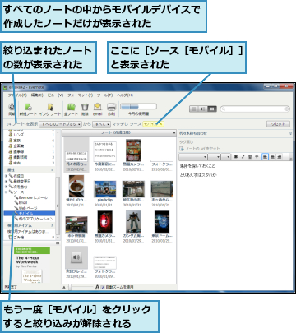This screenshot has height=333, width=296.
Task: Open the 編集(E) menu
Action: coord(37,95)
